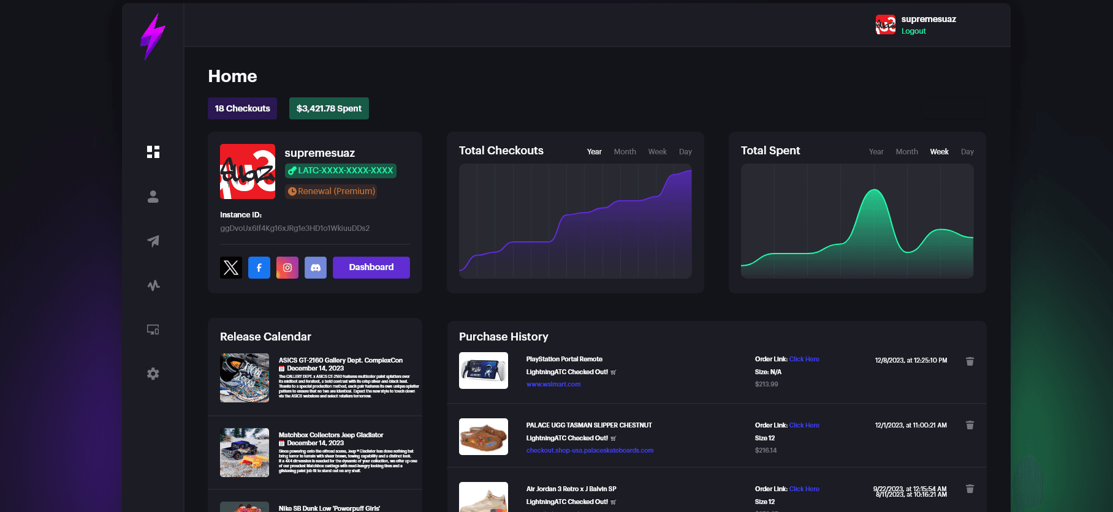The width and height of the screenshot is (1113, 512).
Task: Delete the PlayStation Portal Remote purchase
Action: coord(970,361)
